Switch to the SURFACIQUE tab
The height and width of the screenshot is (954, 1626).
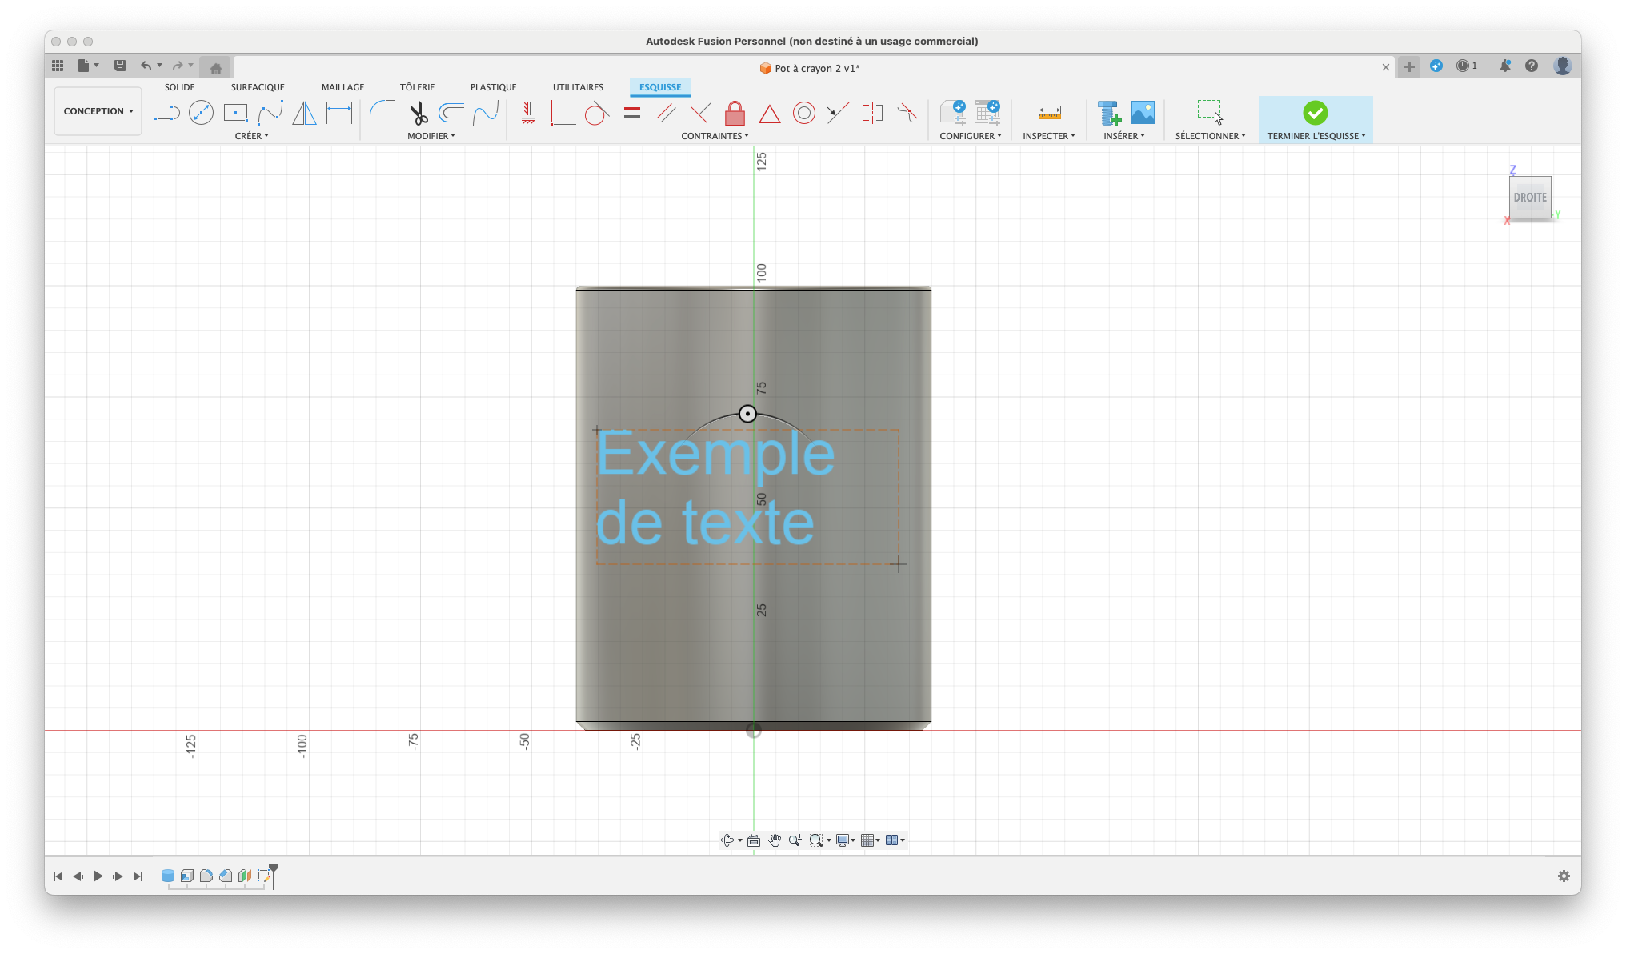point(258,87)
